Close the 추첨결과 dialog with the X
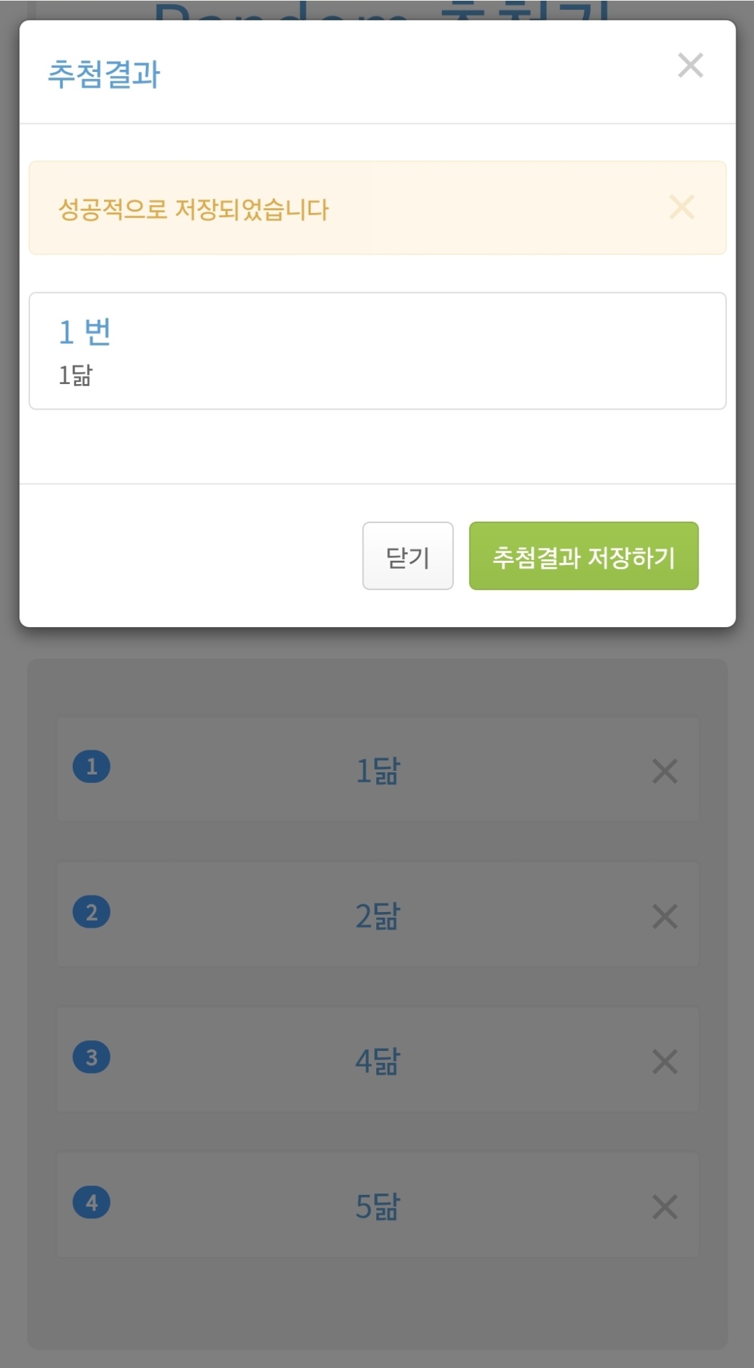This screenshot has width=754, height=1368. (690, 66)
